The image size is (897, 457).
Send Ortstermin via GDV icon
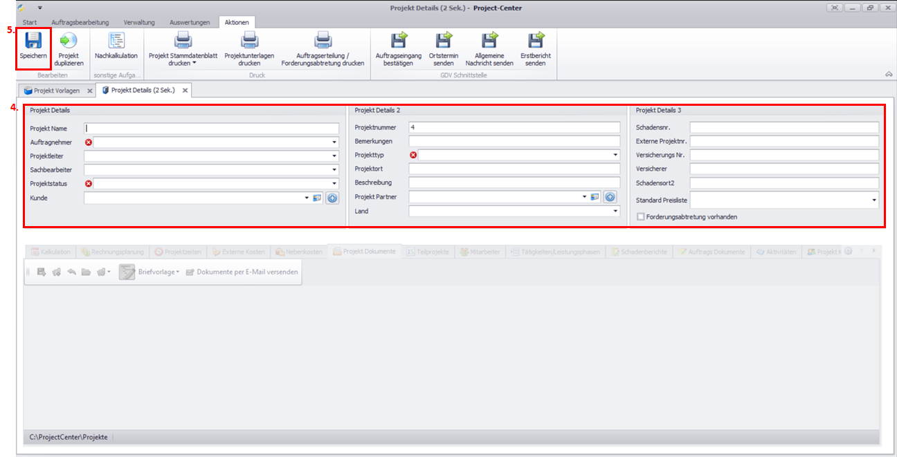pyautogui.click(x=444, y=41)
